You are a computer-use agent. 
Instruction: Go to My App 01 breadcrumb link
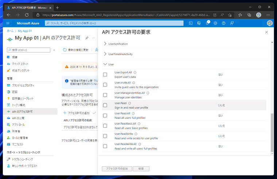[x=25, y=31]
